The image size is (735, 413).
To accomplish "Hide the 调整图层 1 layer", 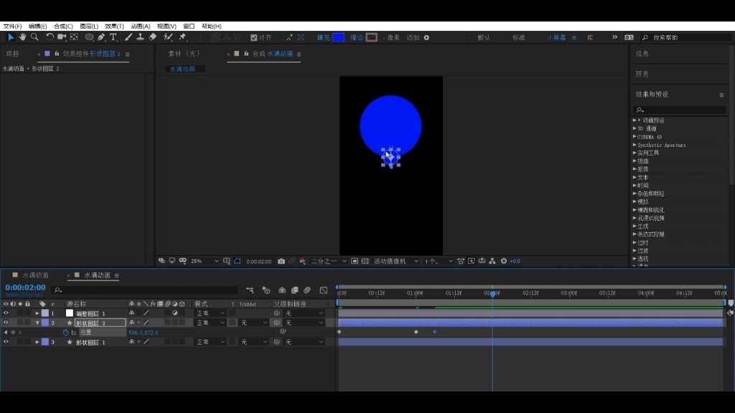I will (x=7, y=313).
